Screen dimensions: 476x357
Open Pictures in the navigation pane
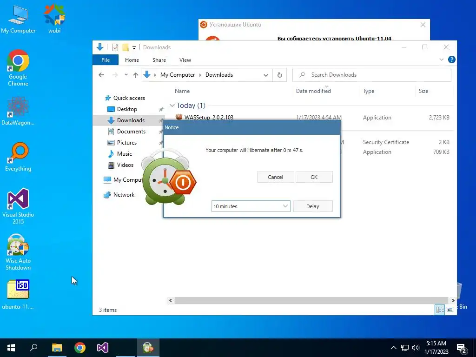point(126,142)
